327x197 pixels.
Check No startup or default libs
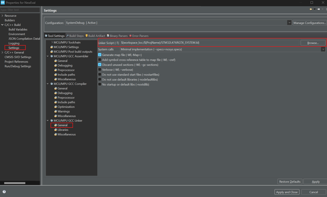coord(100,84)
